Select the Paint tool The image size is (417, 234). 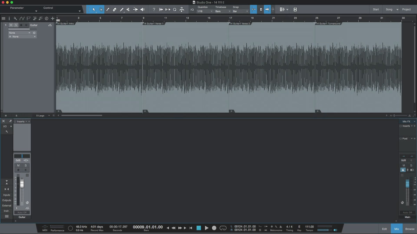122,10
